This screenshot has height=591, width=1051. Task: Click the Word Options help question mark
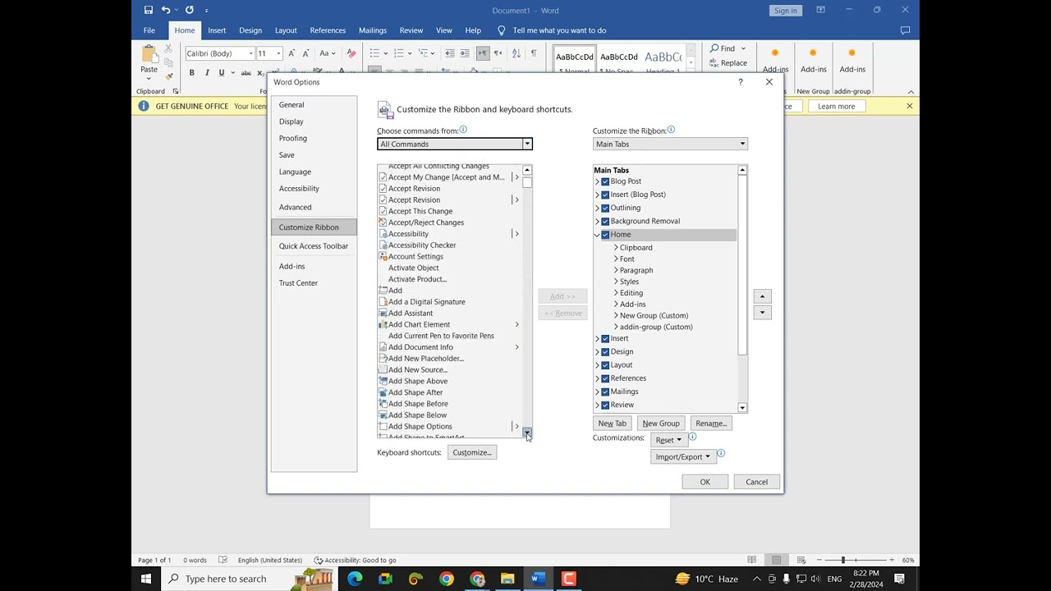click(x=741, y=82)
